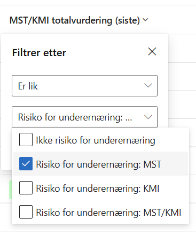Viewport: 196px width, 233px height.
Task: Click the MST/KMI totalvurdering (siste) column header
Action: 75,20
